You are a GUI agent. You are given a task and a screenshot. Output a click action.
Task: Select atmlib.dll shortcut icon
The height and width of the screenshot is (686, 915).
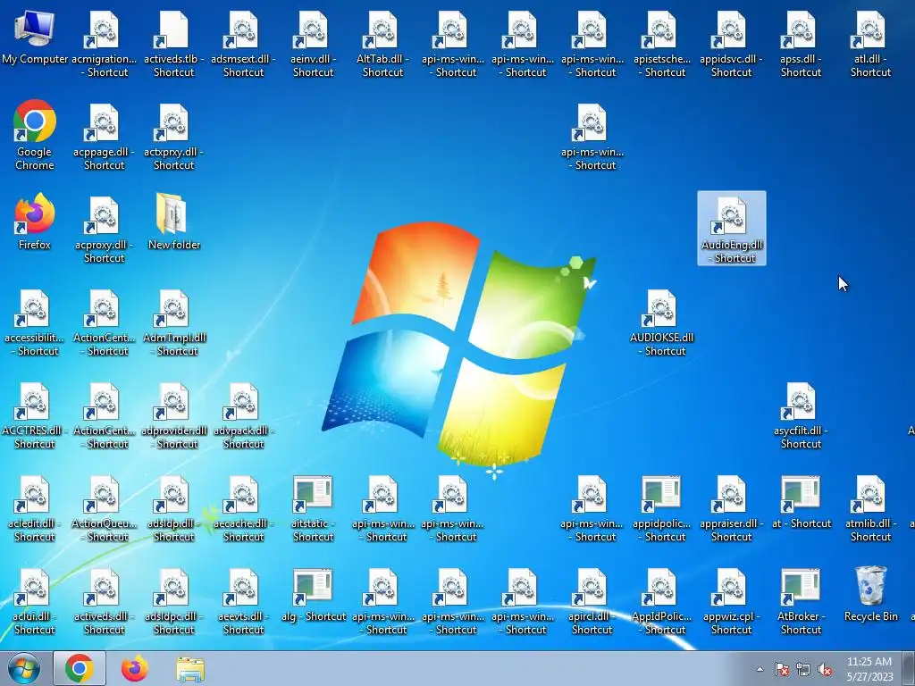click(870, 508)
